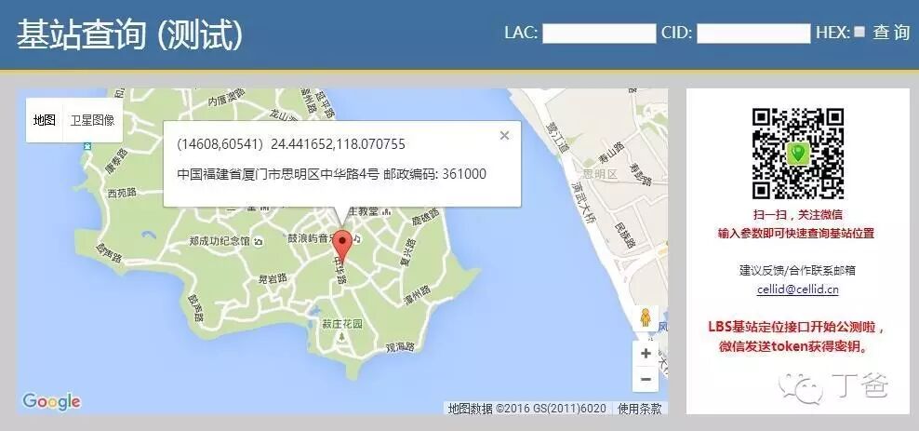Click the Google logo on map
The width and height of the screenshot is (919, 431).
click(51, 402)
